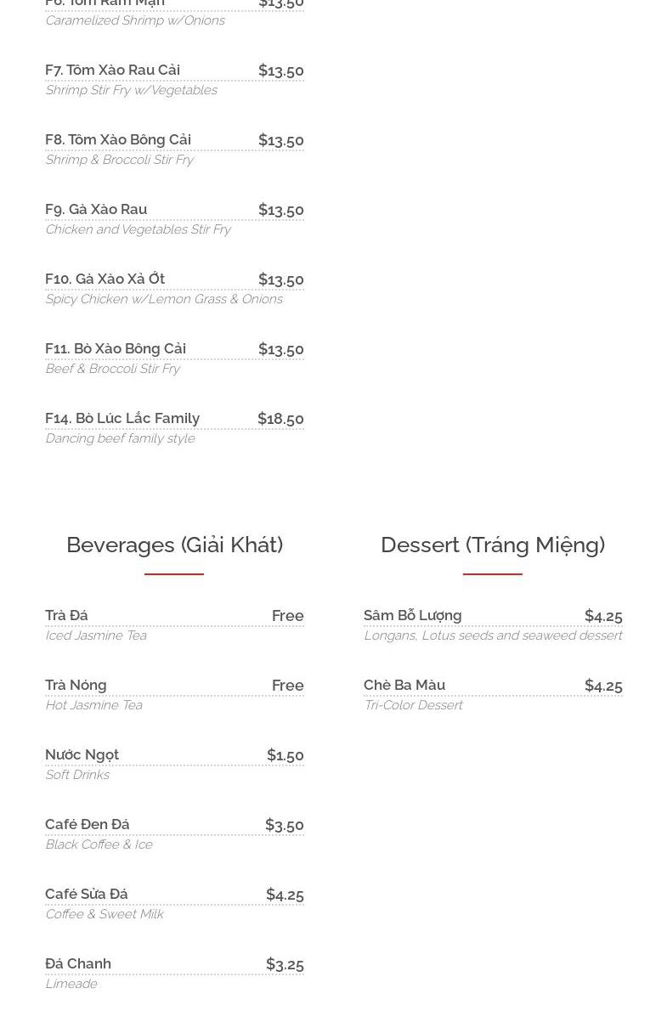Click Chè Ba Màu dessert item

pyautogui.click(x=404, y=685)
